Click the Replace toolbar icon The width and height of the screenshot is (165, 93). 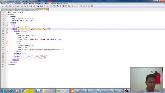41,6
